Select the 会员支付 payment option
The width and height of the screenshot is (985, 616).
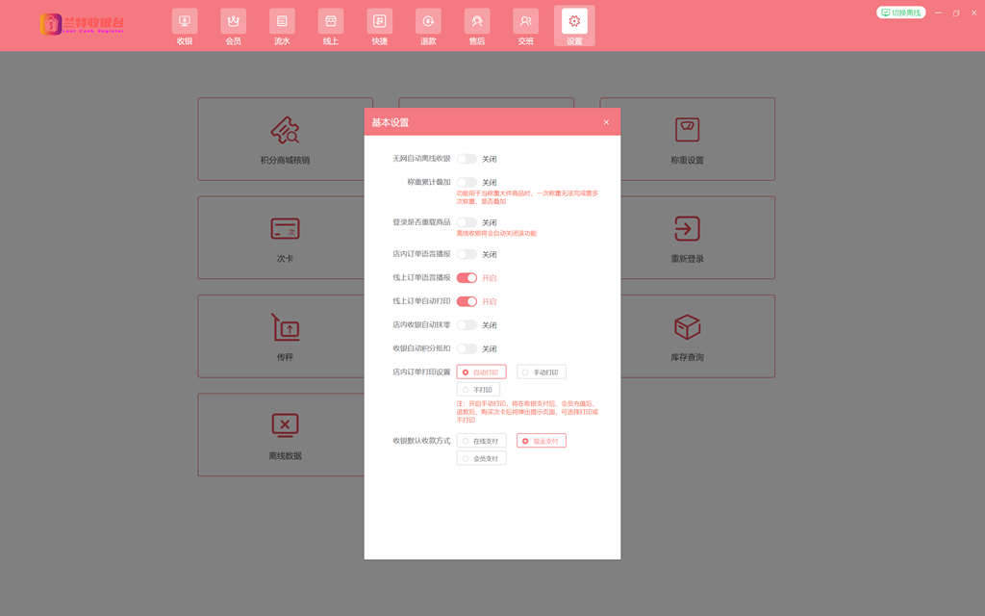[481, 459]
